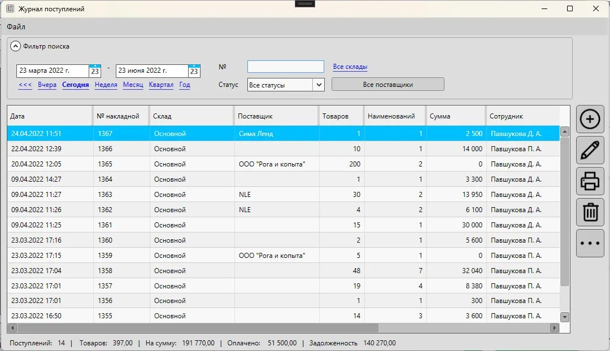
Task: Select row dated 24.04.2022 11:51
Action: tap(284, 133)
